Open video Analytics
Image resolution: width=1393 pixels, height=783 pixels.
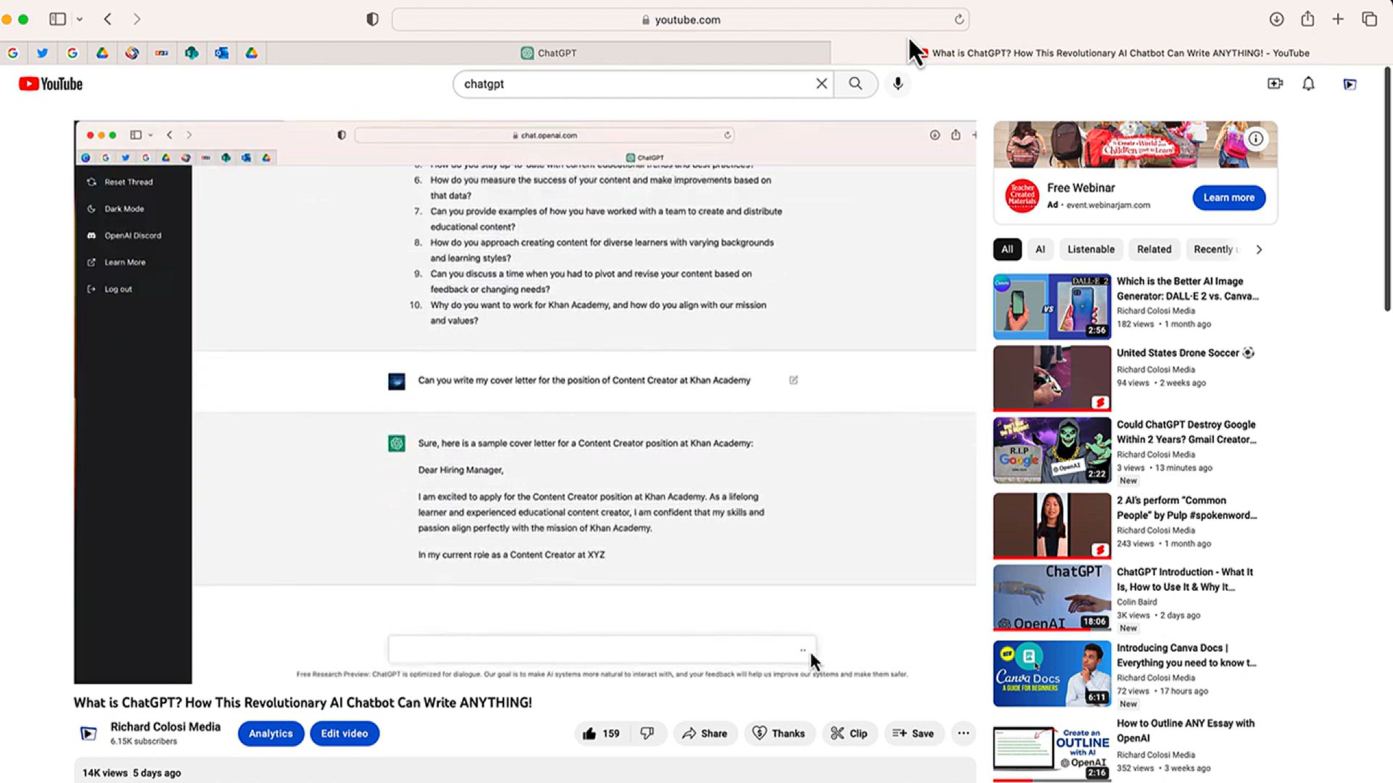coord(271,733)
